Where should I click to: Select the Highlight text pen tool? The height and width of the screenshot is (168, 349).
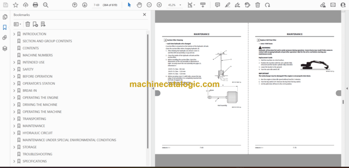point(228,5)
